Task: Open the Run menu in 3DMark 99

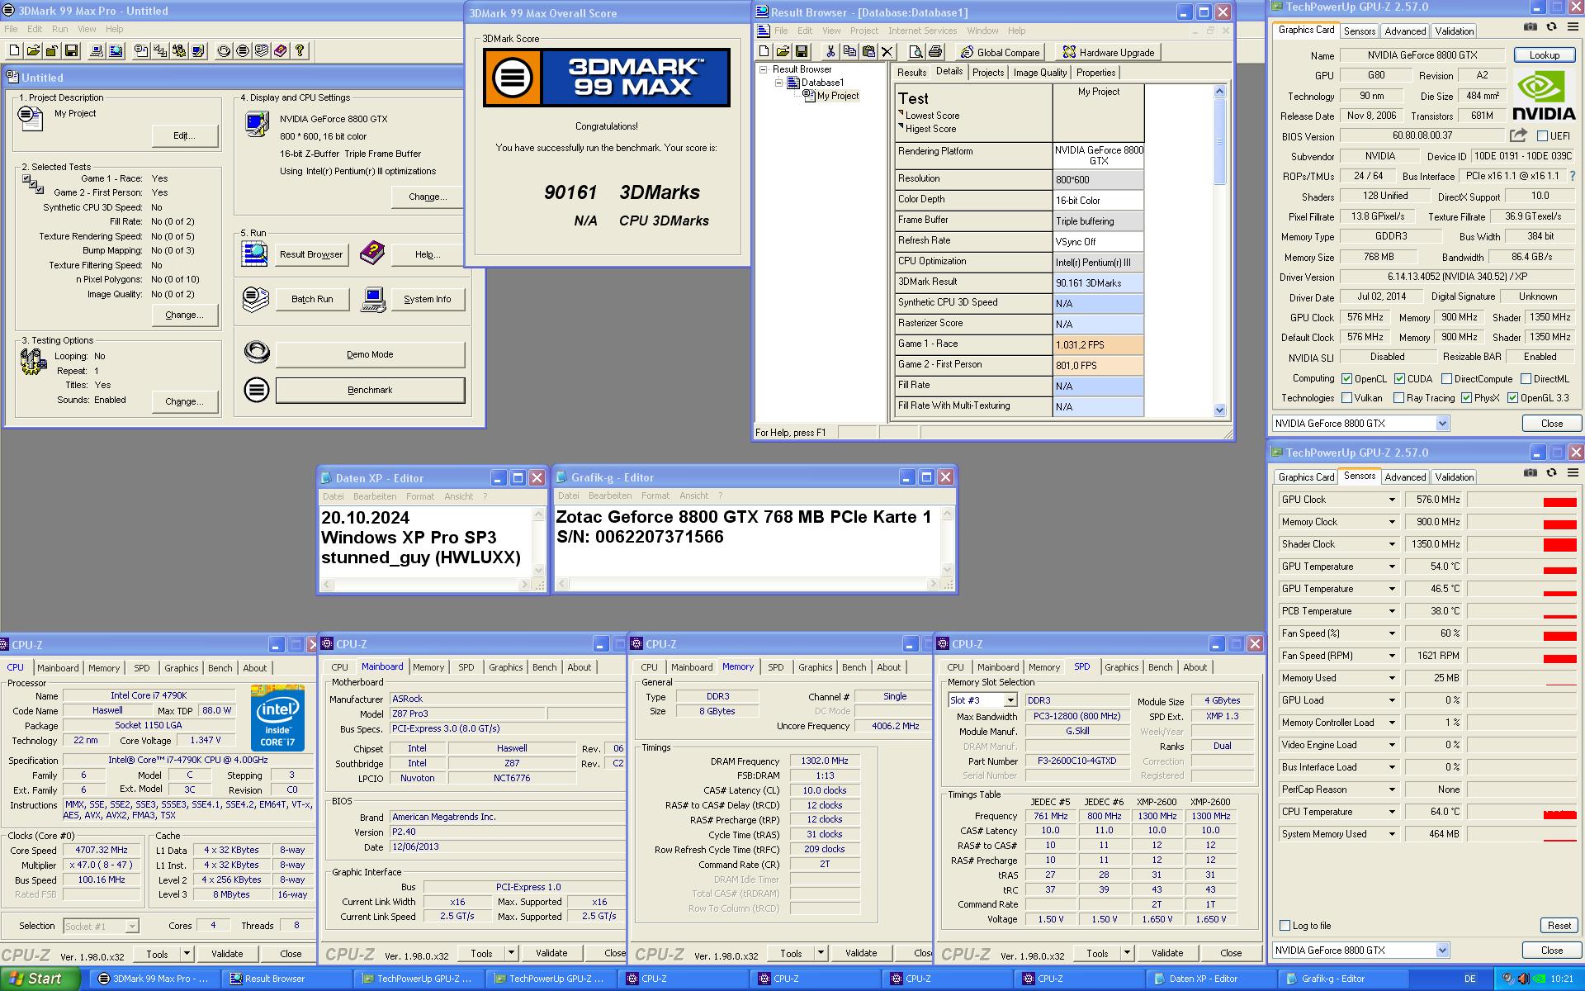Action: [60, 29]
